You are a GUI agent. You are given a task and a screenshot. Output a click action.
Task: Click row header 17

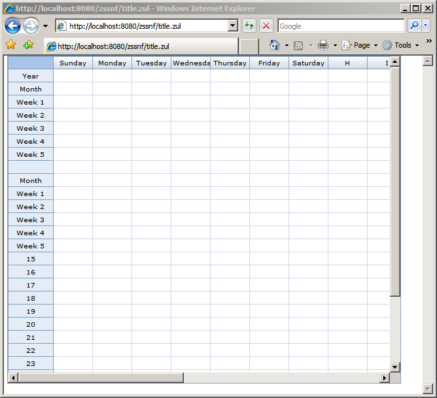pyautogui.click(x=31, y=285)
